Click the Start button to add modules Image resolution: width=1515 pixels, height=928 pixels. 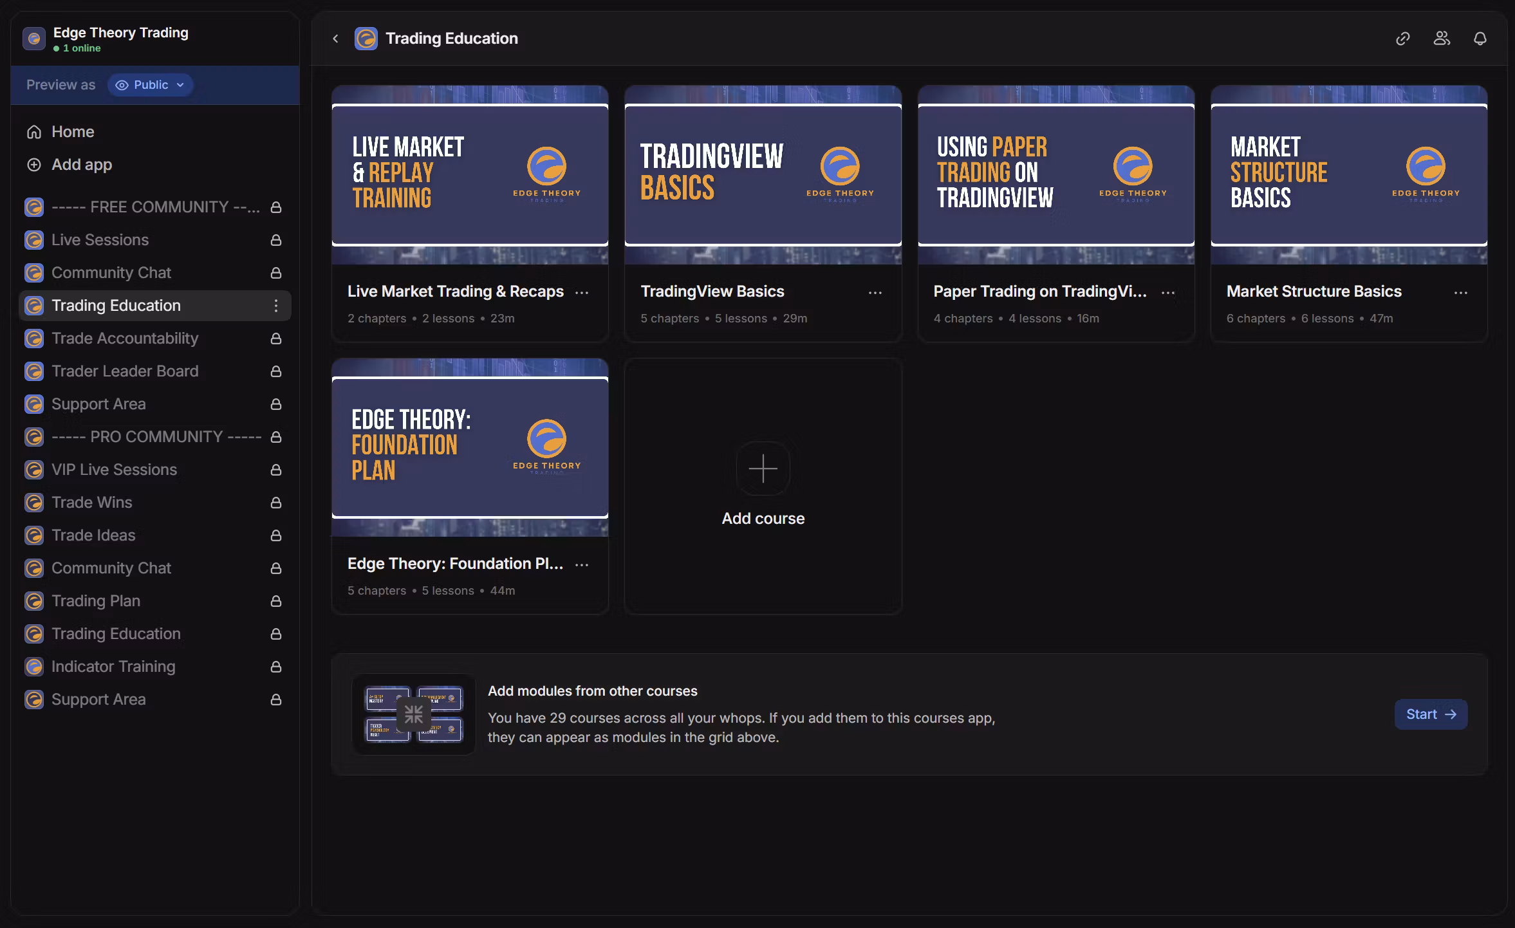(1431, 714)
